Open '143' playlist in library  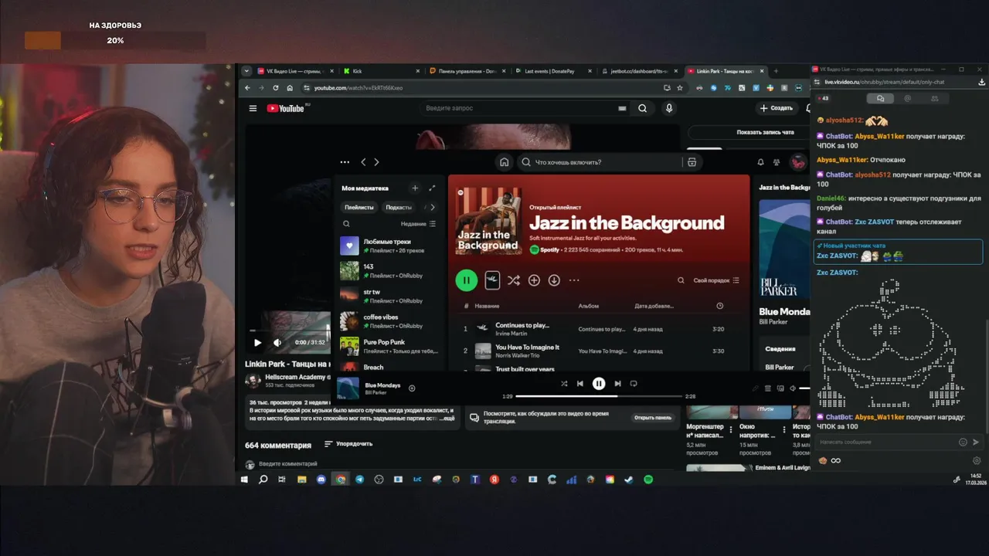click(x=389, y=271)
